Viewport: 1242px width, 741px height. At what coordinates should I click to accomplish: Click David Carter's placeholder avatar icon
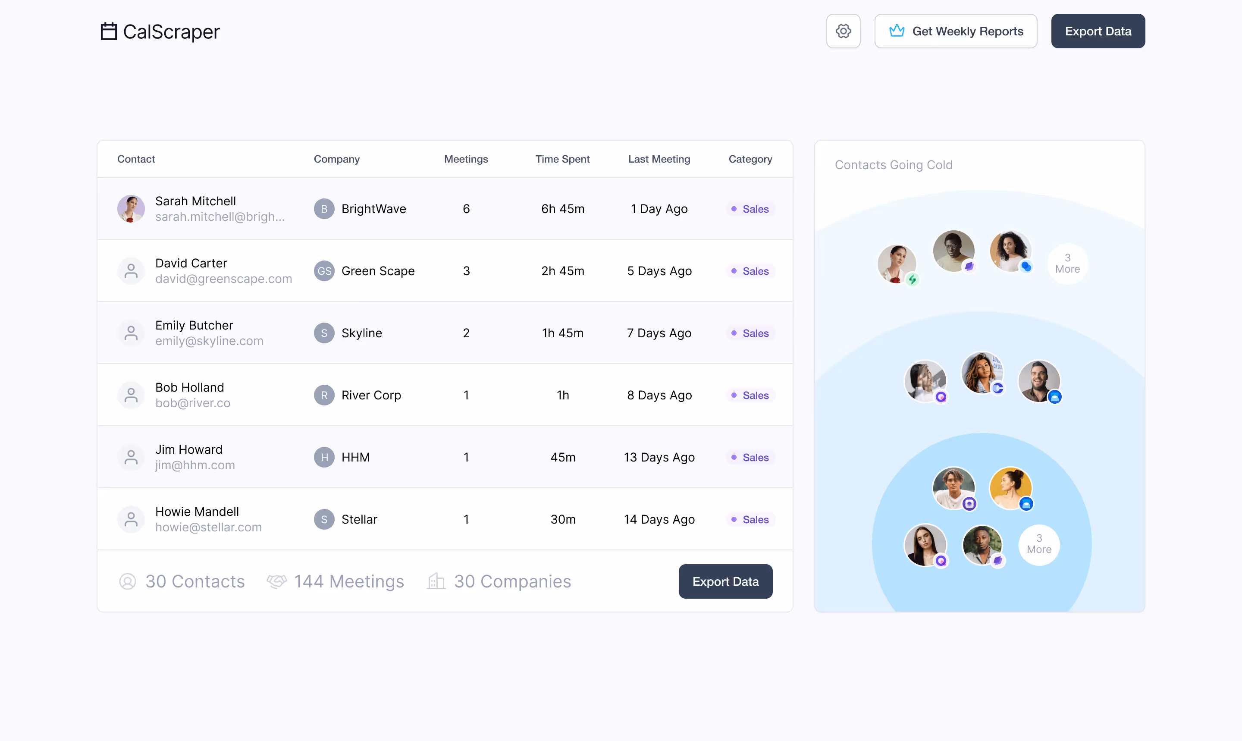coord(131,270)
